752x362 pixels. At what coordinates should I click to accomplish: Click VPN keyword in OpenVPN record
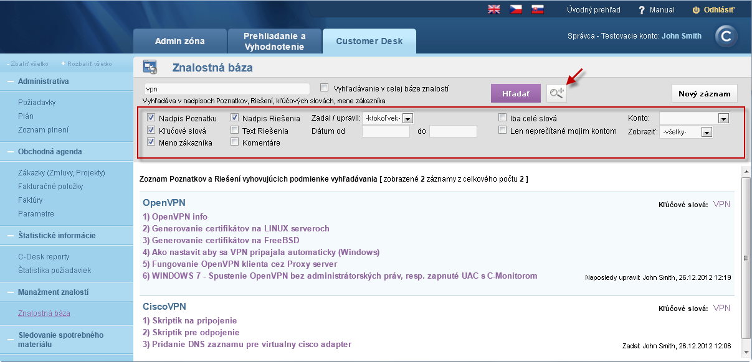[x=721, y=204]
